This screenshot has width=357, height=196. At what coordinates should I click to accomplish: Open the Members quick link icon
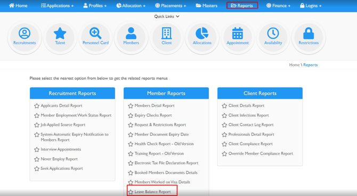point(131,33)
